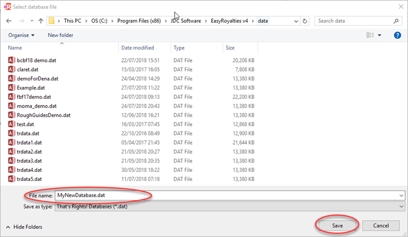Click the trdata1.dat file icon

11,142
